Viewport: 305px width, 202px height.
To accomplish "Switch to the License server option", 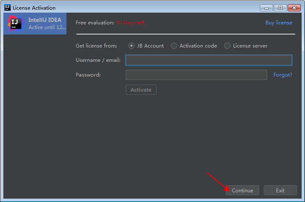I will (x=228, y=46).
